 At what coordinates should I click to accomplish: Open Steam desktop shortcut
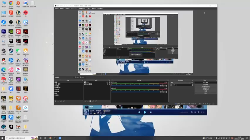point(11,52)
